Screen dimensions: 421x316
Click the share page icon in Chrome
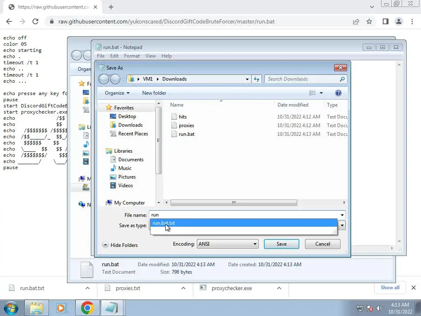tap(356, 21)
